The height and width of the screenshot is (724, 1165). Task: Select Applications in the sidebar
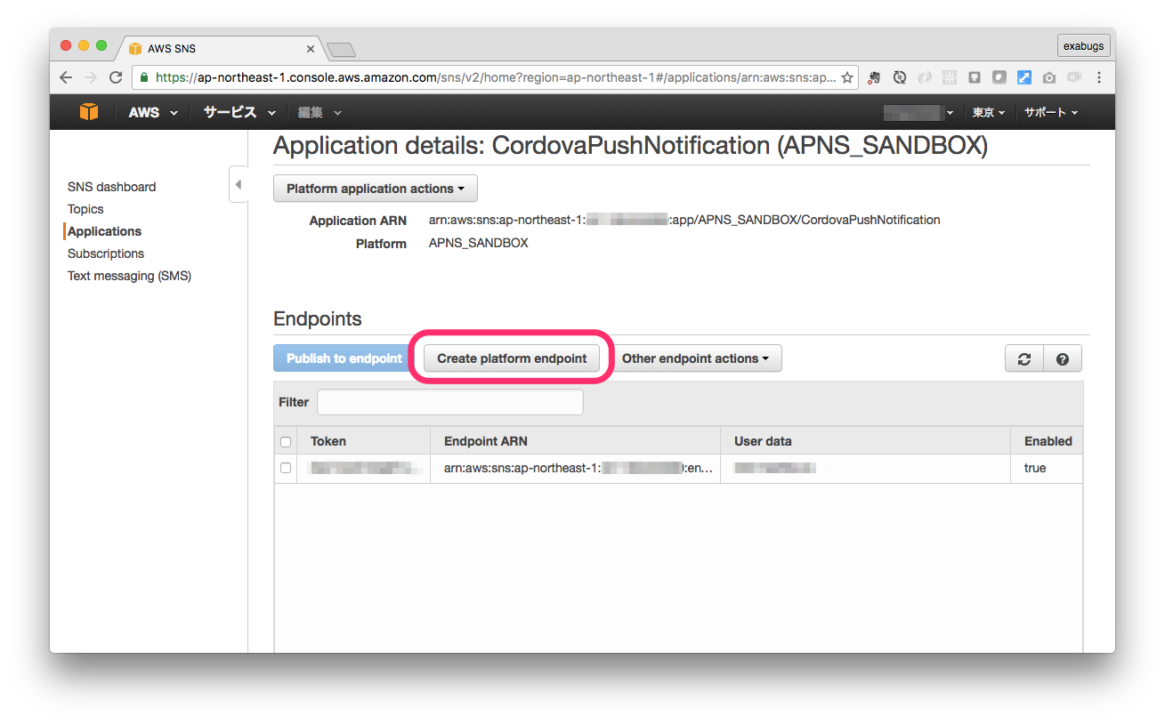point(104,231)
